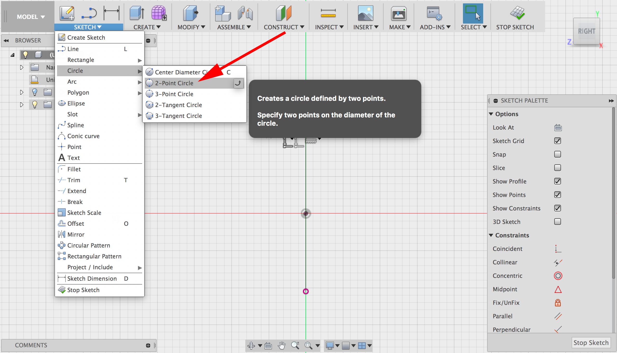Click the sketch origin point
This screenshot has width=617, height=353.
point(306,214)
